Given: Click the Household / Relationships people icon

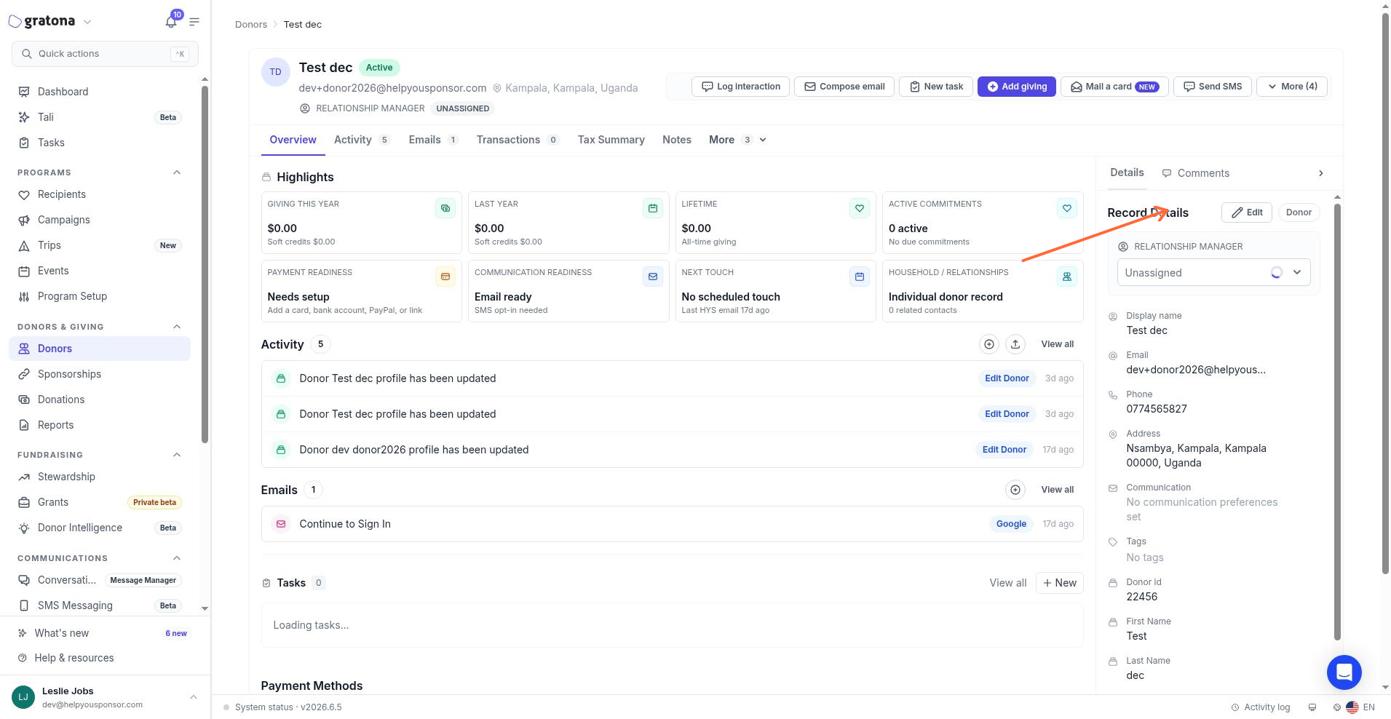Looking at the screenshot, I should (1067, 277).
